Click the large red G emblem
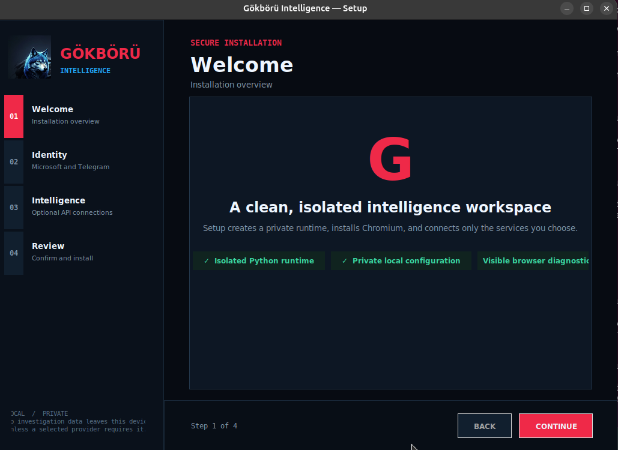This screenshot has width=618, height=450. point(390,158)
